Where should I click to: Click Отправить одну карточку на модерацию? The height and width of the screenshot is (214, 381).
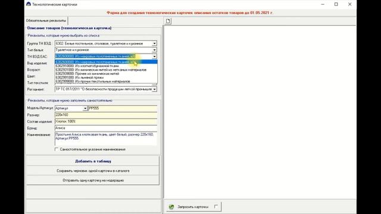tap(93, 180)
